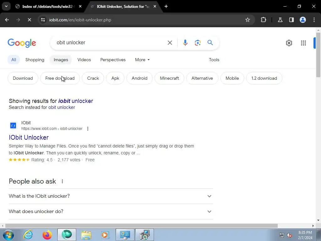Open Windows Explorer folder on taskbar
Viewport: 321px width, 241px height.
point(86,235)
